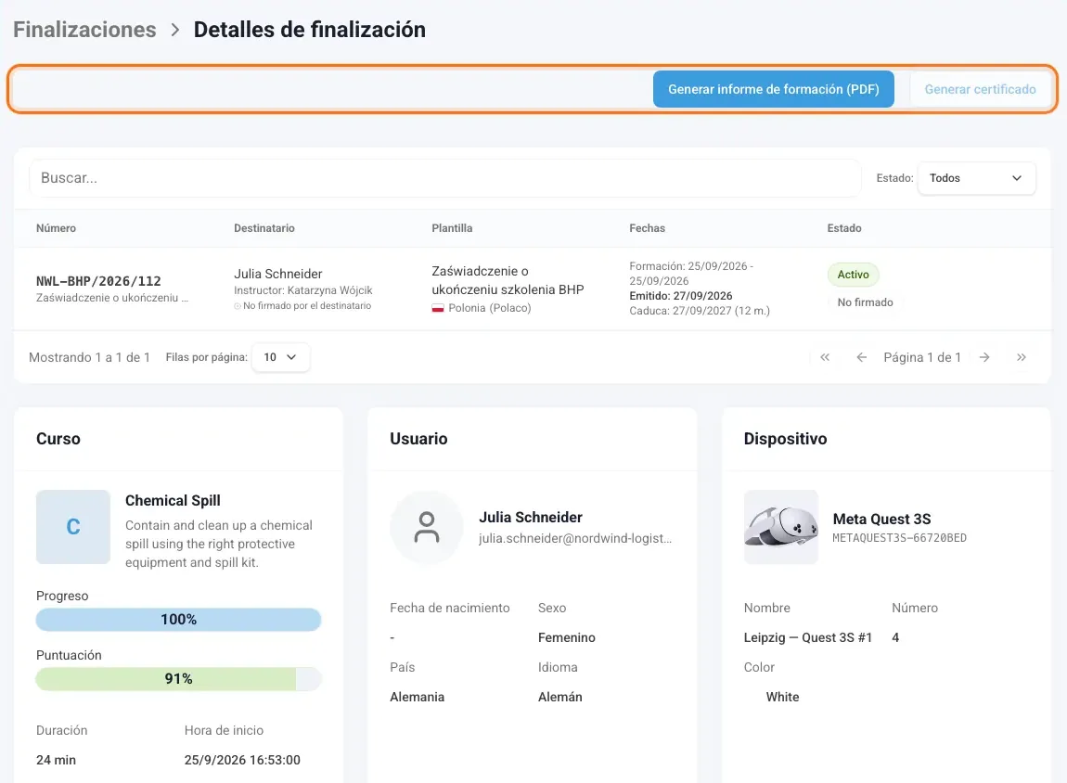Click serial METAQUEST3S-66720BED

point(900,538)
